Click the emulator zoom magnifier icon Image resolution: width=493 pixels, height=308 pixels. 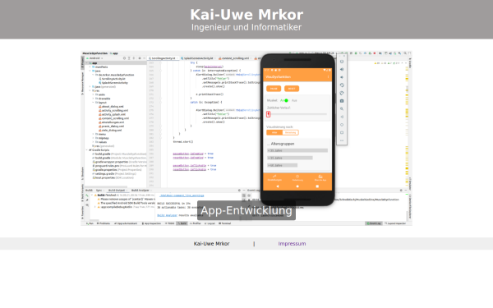tap(342, 108)
